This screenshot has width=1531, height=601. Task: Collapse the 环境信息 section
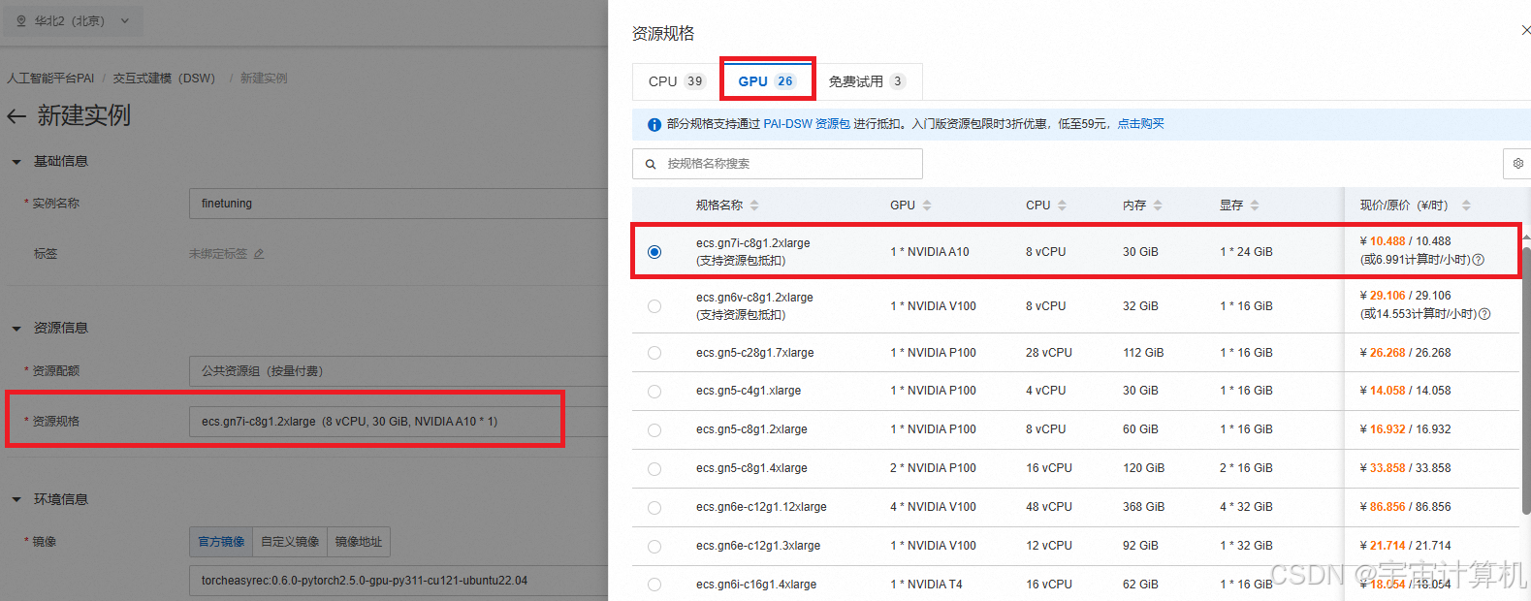[x=16, y=500]
